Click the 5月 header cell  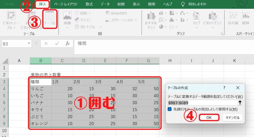tap(148, 82)
